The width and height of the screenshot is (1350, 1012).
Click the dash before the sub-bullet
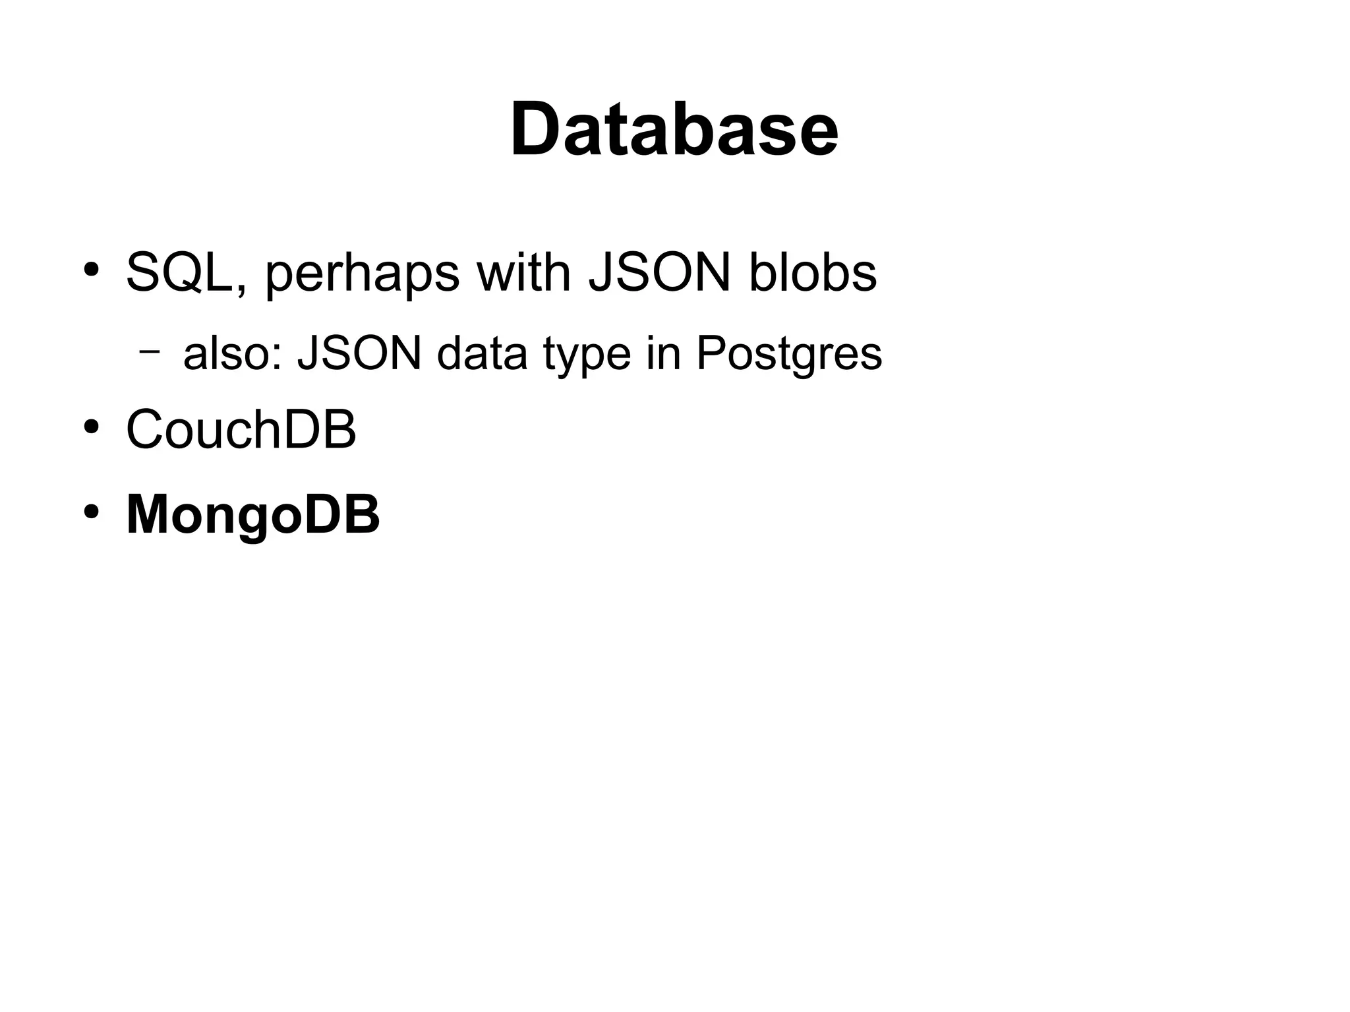[x=150, y=351]
